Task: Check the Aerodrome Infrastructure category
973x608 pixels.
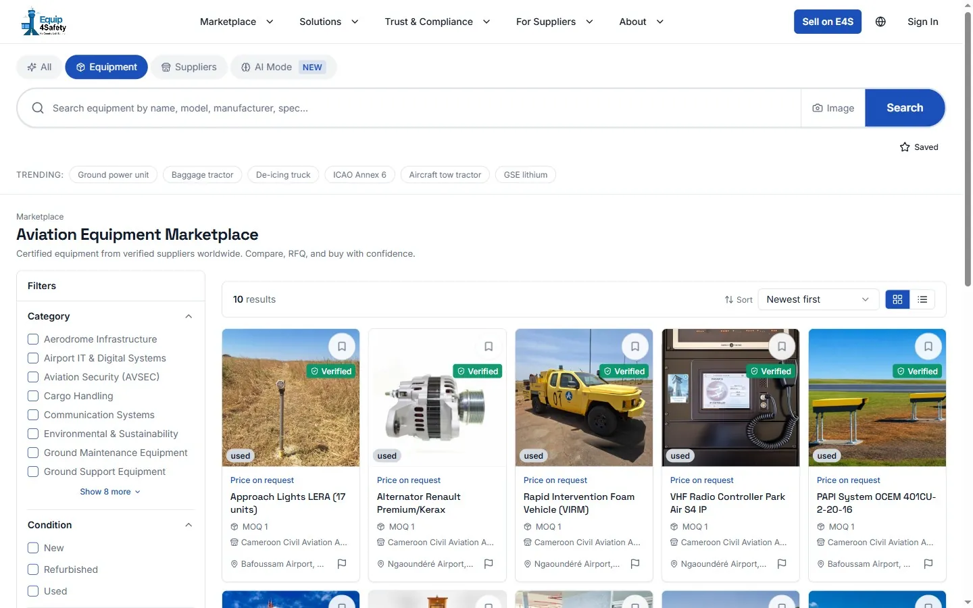Action: (x=33, y=339)
